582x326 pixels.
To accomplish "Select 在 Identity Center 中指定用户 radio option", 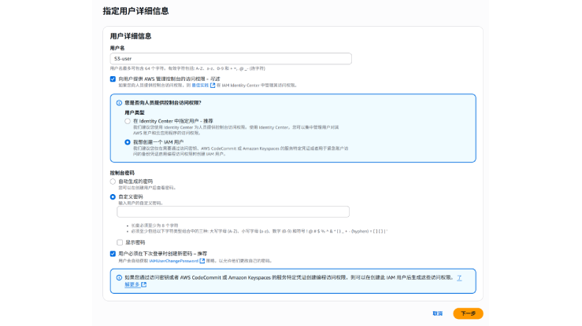I will [128, 122].
